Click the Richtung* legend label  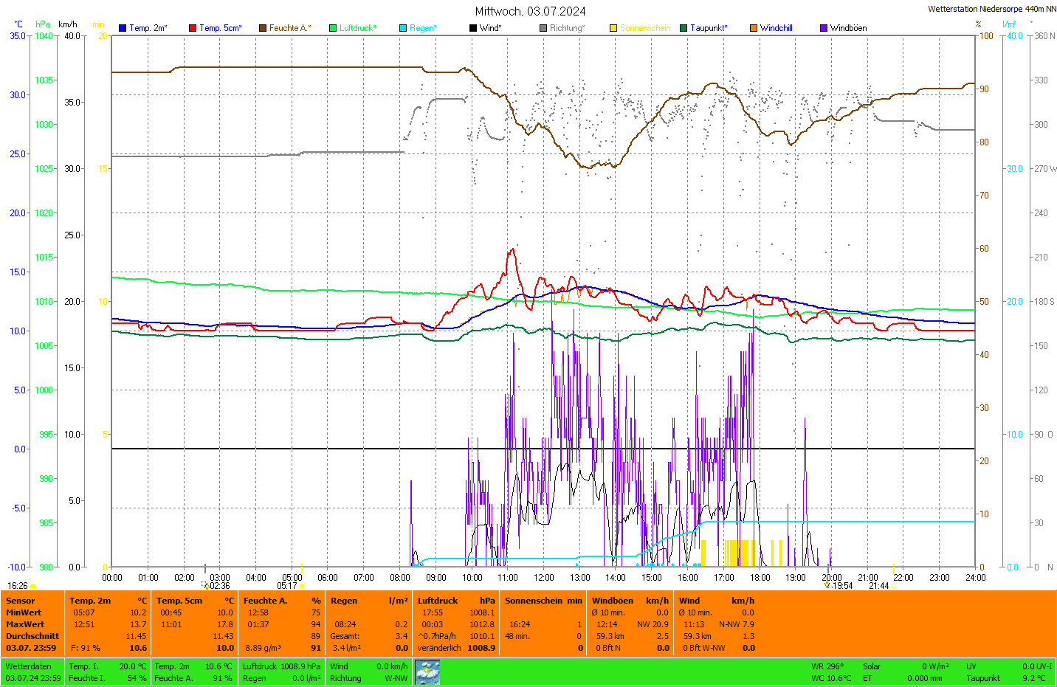tap(567, 28)
